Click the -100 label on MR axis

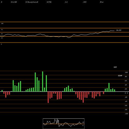point(126,114)
